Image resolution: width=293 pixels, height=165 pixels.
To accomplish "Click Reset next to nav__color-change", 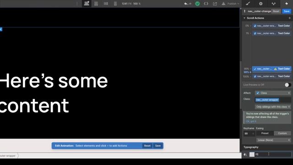I will pyautogui.click(x=276, y=11).
